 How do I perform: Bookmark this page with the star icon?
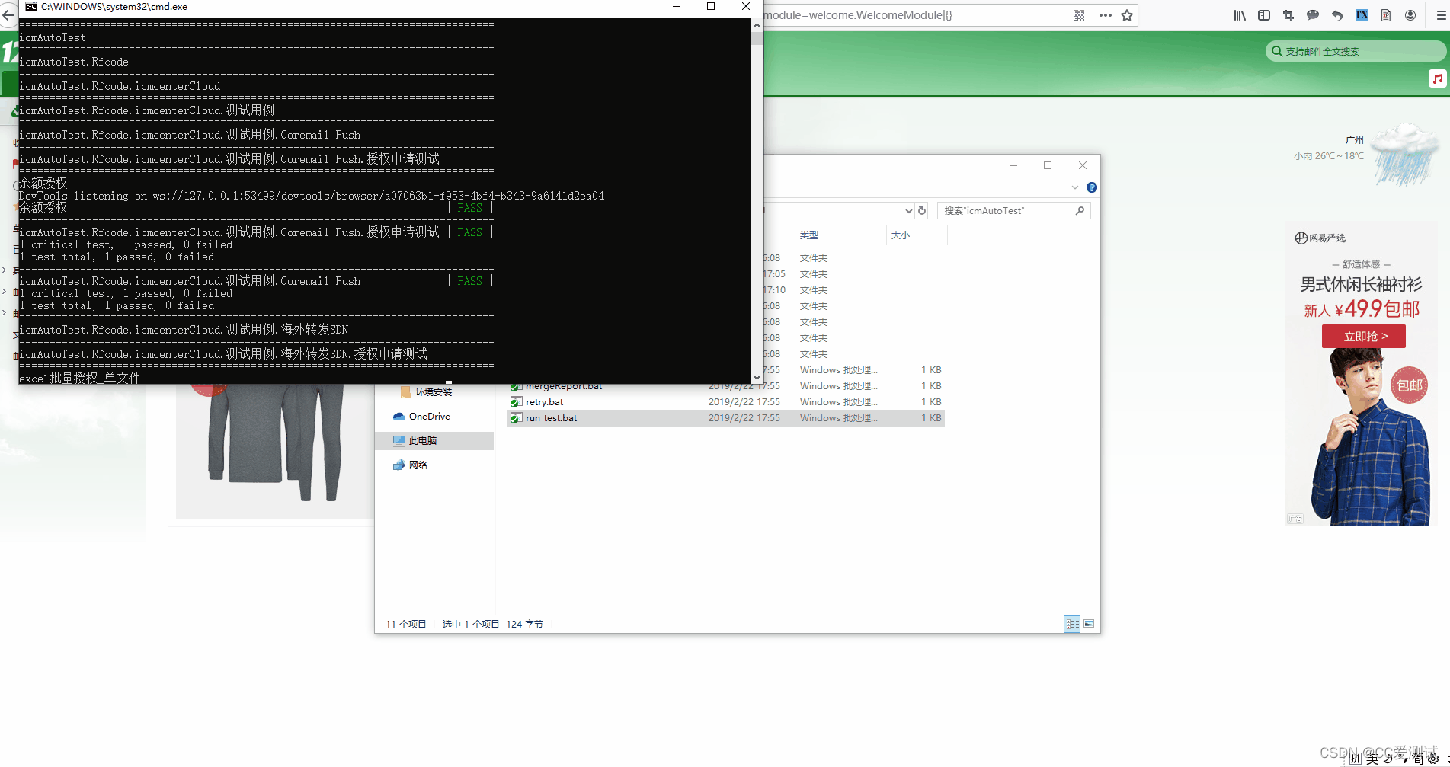(1127, 15)
